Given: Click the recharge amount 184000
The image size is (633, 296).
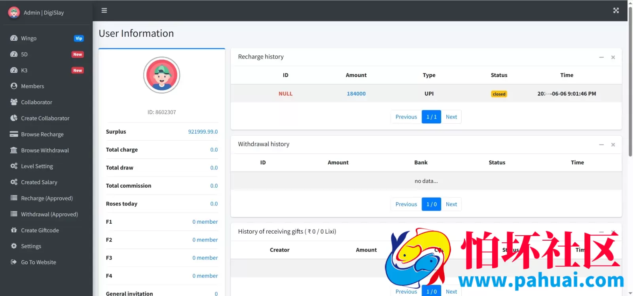Looking at the screenshot, I should [356, 94].
